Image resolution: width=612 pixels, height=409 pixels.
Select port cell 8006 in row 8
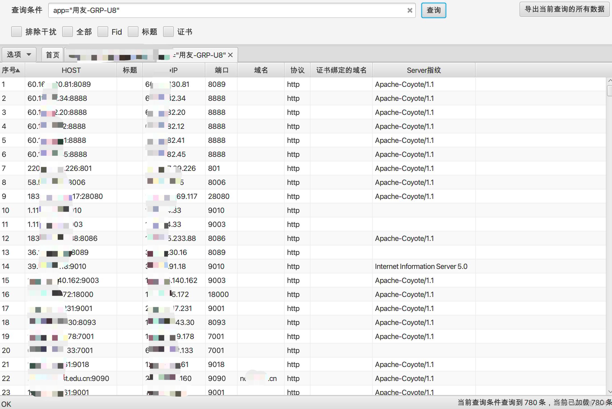click(221, 182)
